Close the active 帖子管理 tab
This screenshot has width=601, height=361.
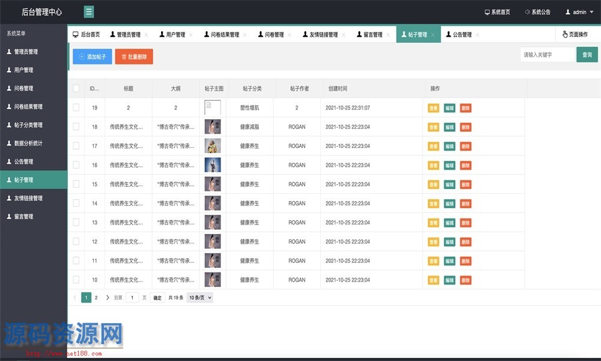coord(433,35)
